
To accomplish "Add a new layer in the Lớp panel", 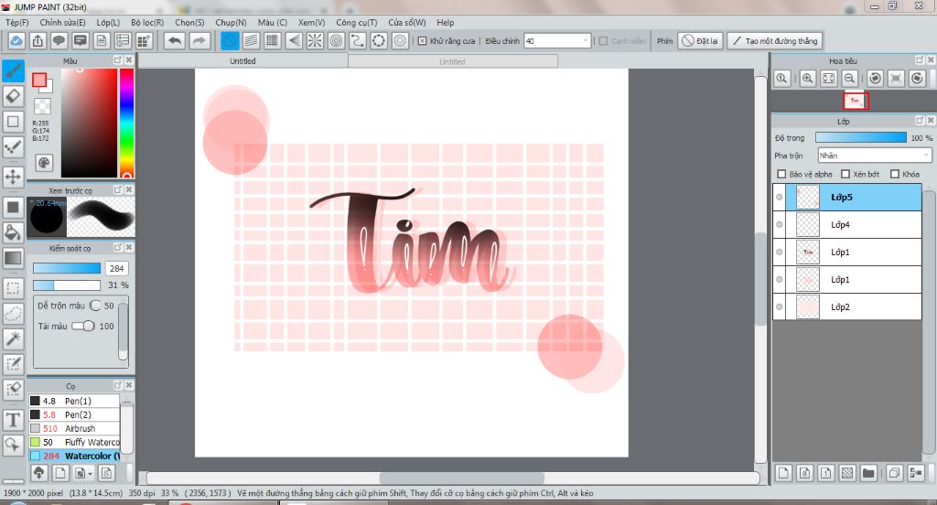I will tap(783, 473).
